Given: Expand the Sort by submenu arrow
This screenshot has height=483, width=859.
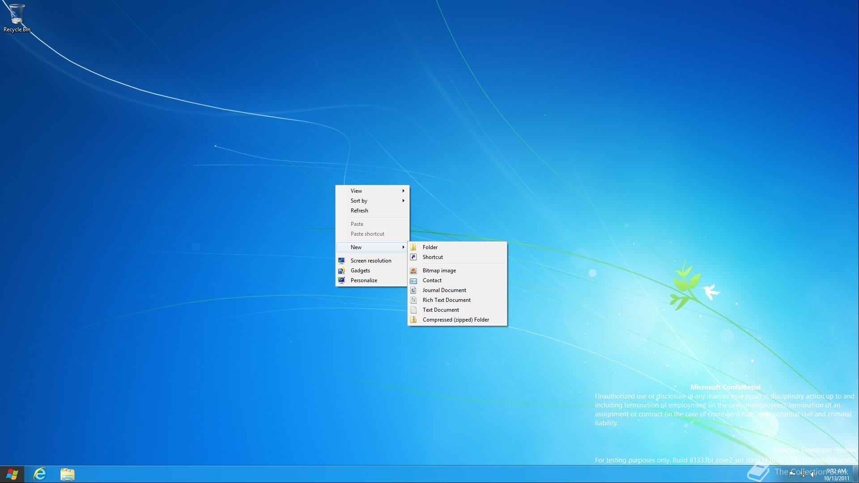Looking at the screenshot, I should (403, 201).
